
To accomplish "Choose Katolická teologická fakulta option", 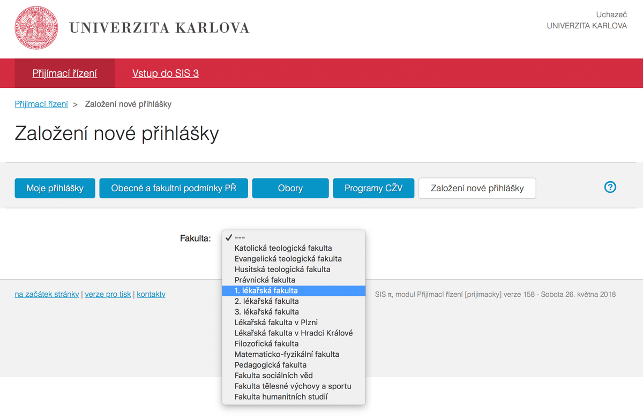I will (283, 248).
